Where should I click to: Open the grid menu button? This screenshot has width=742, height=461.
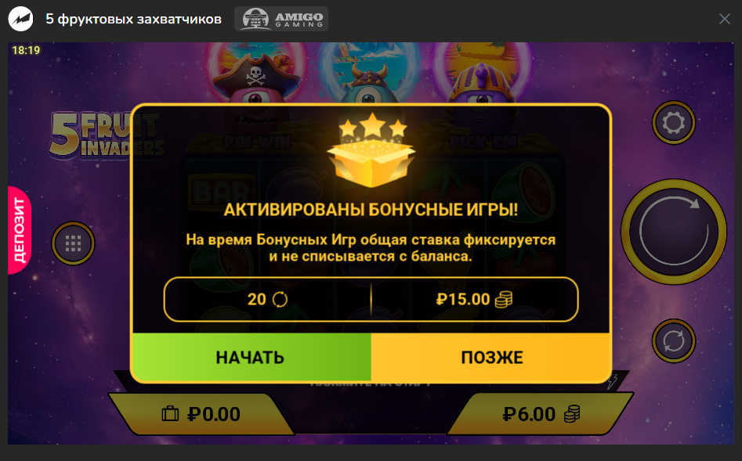(x=73, y=243)
